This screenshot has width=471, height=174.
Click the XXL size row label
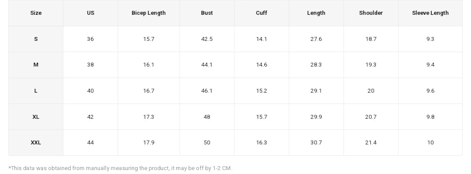coord(36,143)
